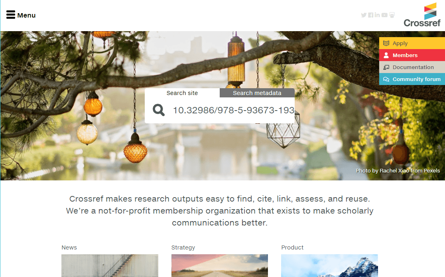The height and width of the screenshot is (277, 445).
Task: Click the magnifying glass search icon
Action: point(159,110)
